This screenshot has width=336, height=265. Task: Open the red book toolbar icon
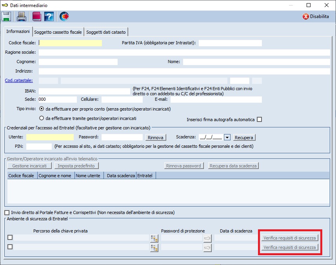tap(36, 16)
